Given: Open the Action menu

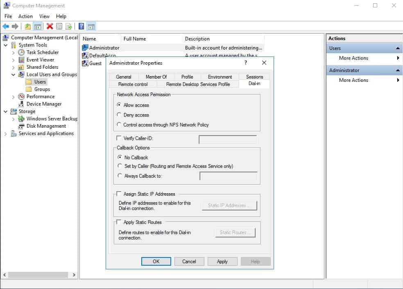Looking at the screenshot, I should 25,16.
